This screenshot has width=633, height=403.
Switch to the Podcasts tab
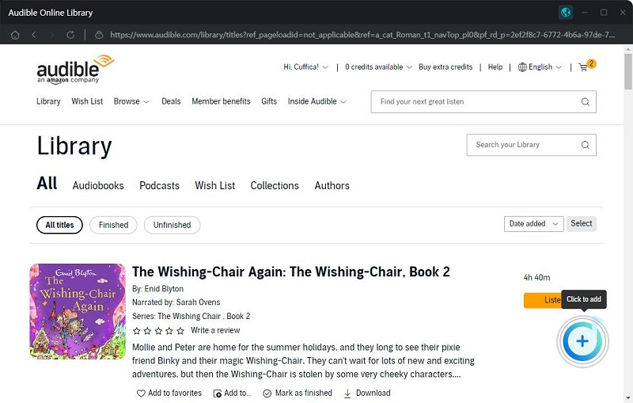tap(160, 186)
